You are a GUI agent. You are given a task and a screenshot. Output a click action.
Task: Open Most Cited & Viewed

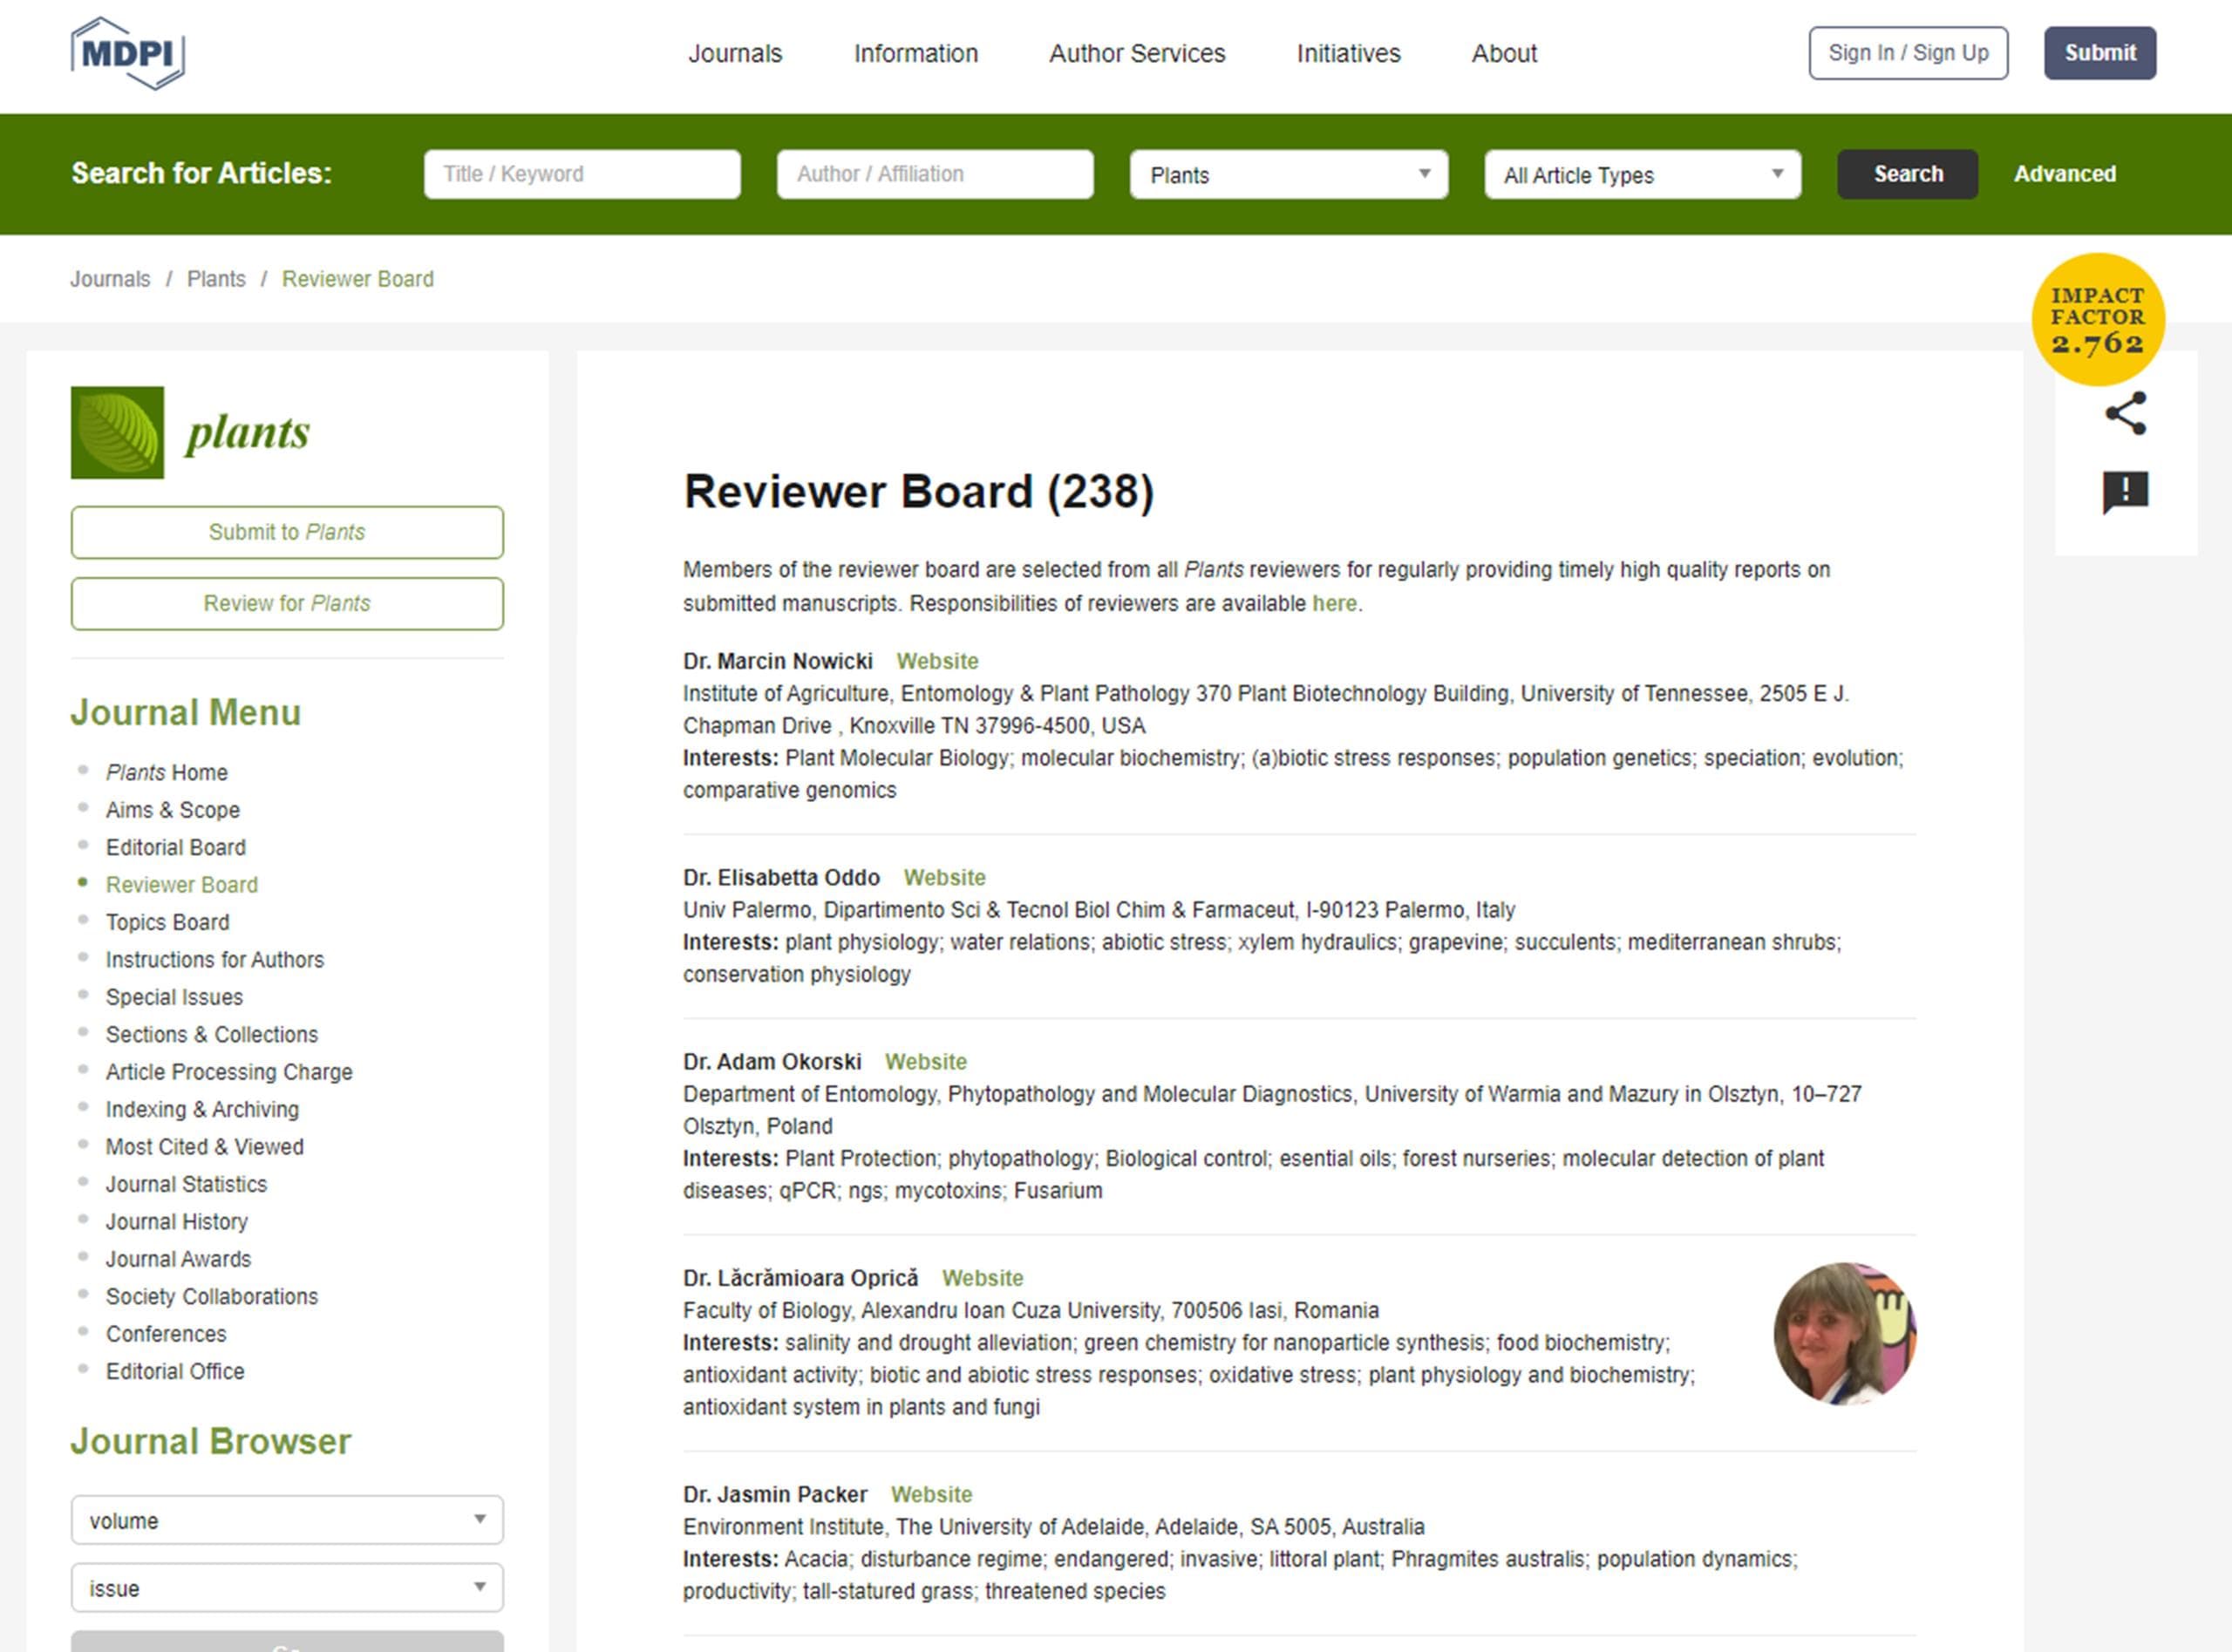point(205,1147)
